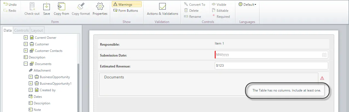Toggle Form Buttons display
The image size is (349, 112).
click(126, 11)
